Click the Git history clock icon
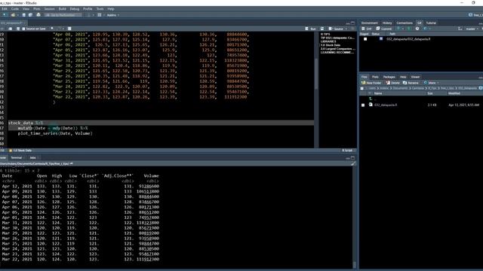The image size is (483, 271). coord(417,29)
